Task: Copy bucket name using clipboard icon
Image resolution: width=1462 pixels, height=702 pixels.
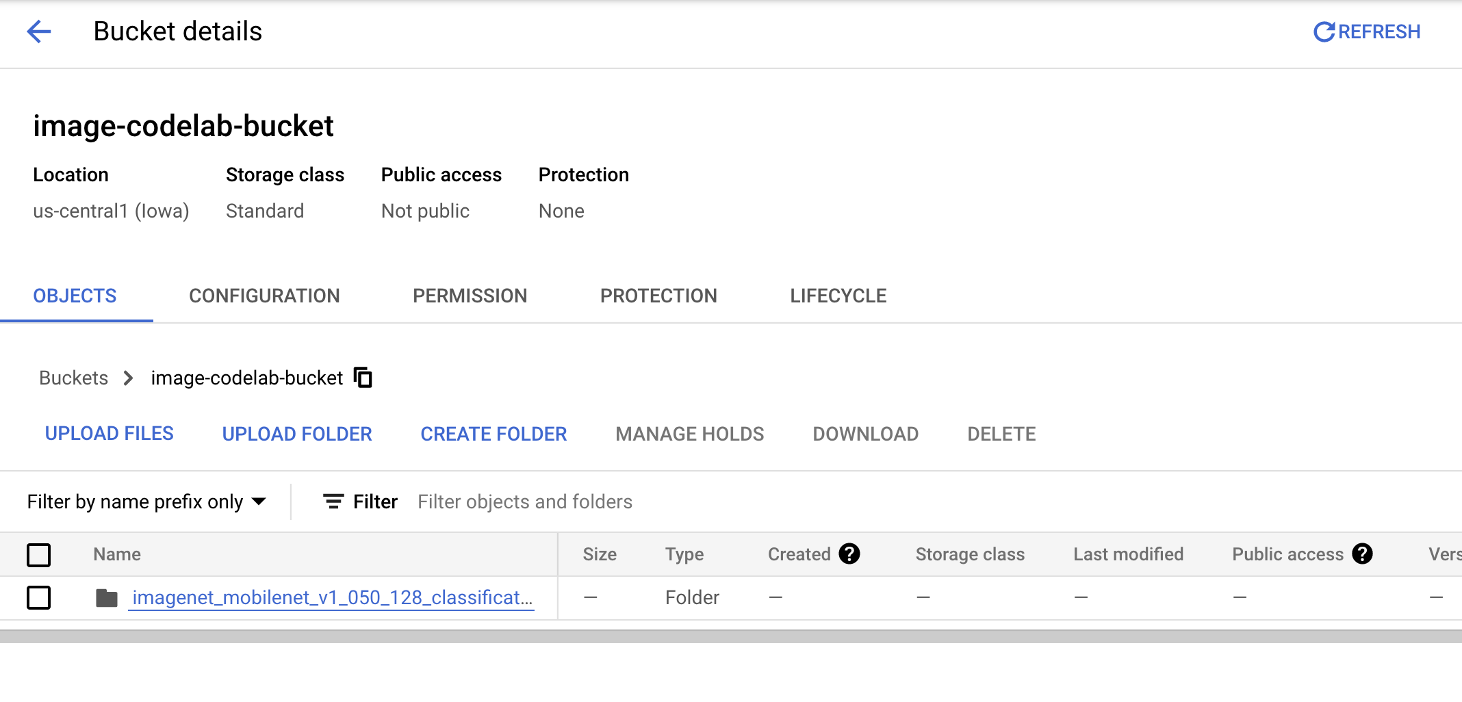Action: (363, 378)
